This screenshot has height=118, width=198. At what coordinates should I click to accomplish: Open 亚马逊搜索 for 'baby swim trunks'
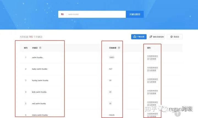tap(152, 71)
